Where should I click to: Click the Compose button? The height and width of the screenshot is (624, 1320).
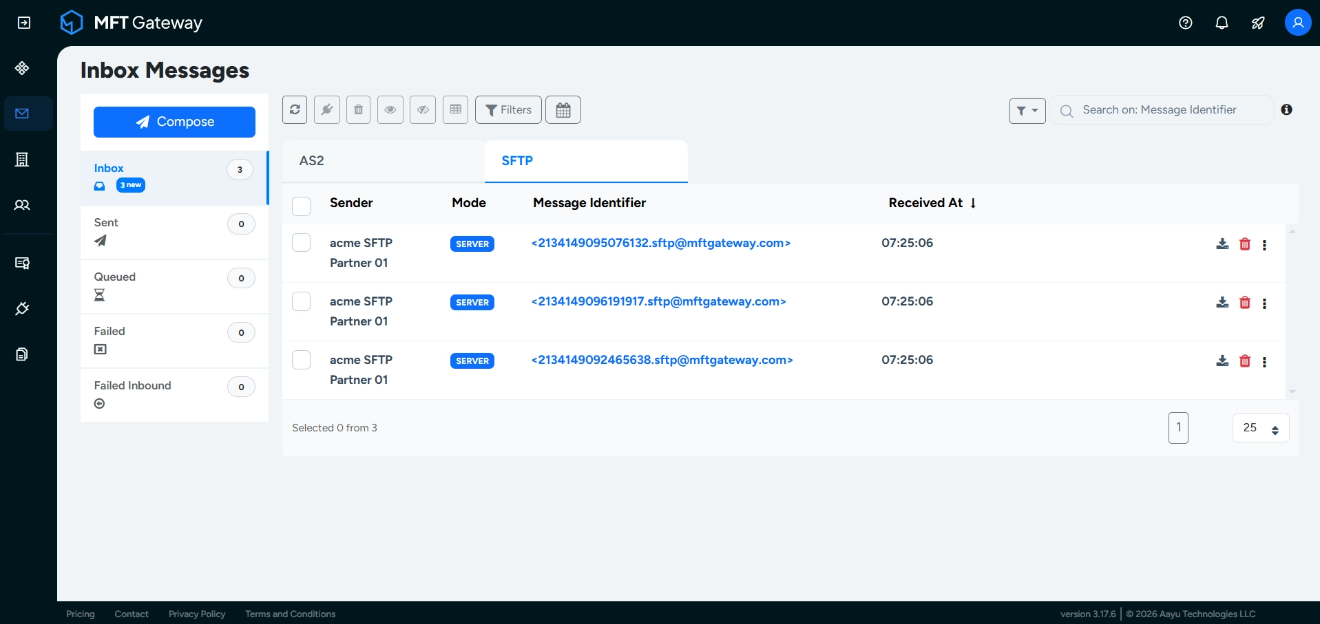pyautogui.click(x=174, y=122)
